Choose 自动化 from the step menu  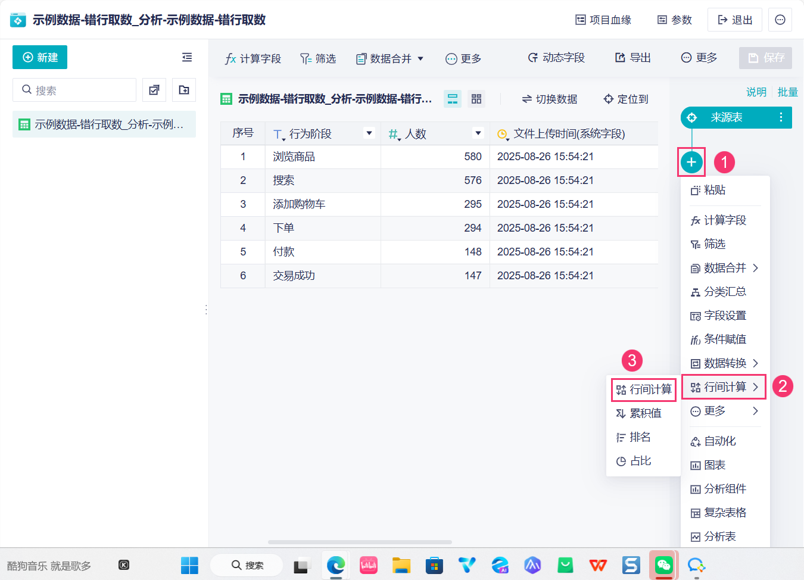tap(725, 441)
